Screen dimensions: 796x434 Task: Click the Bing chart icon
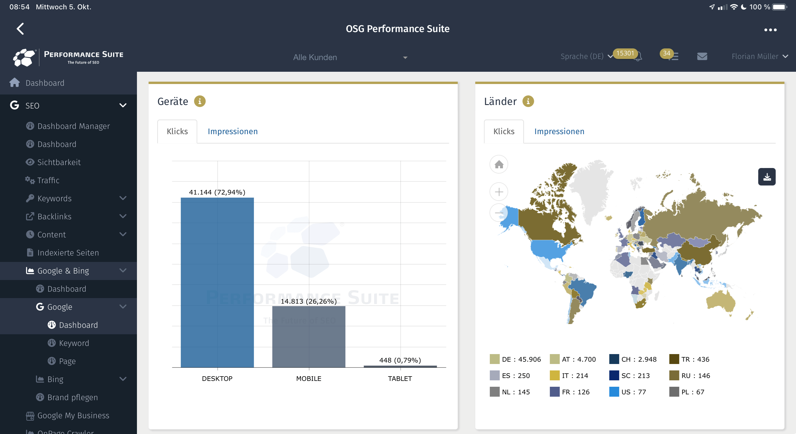(40, 379)
